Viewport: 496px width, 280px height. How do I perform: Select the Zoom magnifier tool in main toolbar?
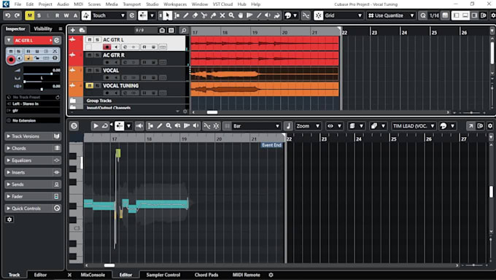pyautogui.click(x=231, y=15)
